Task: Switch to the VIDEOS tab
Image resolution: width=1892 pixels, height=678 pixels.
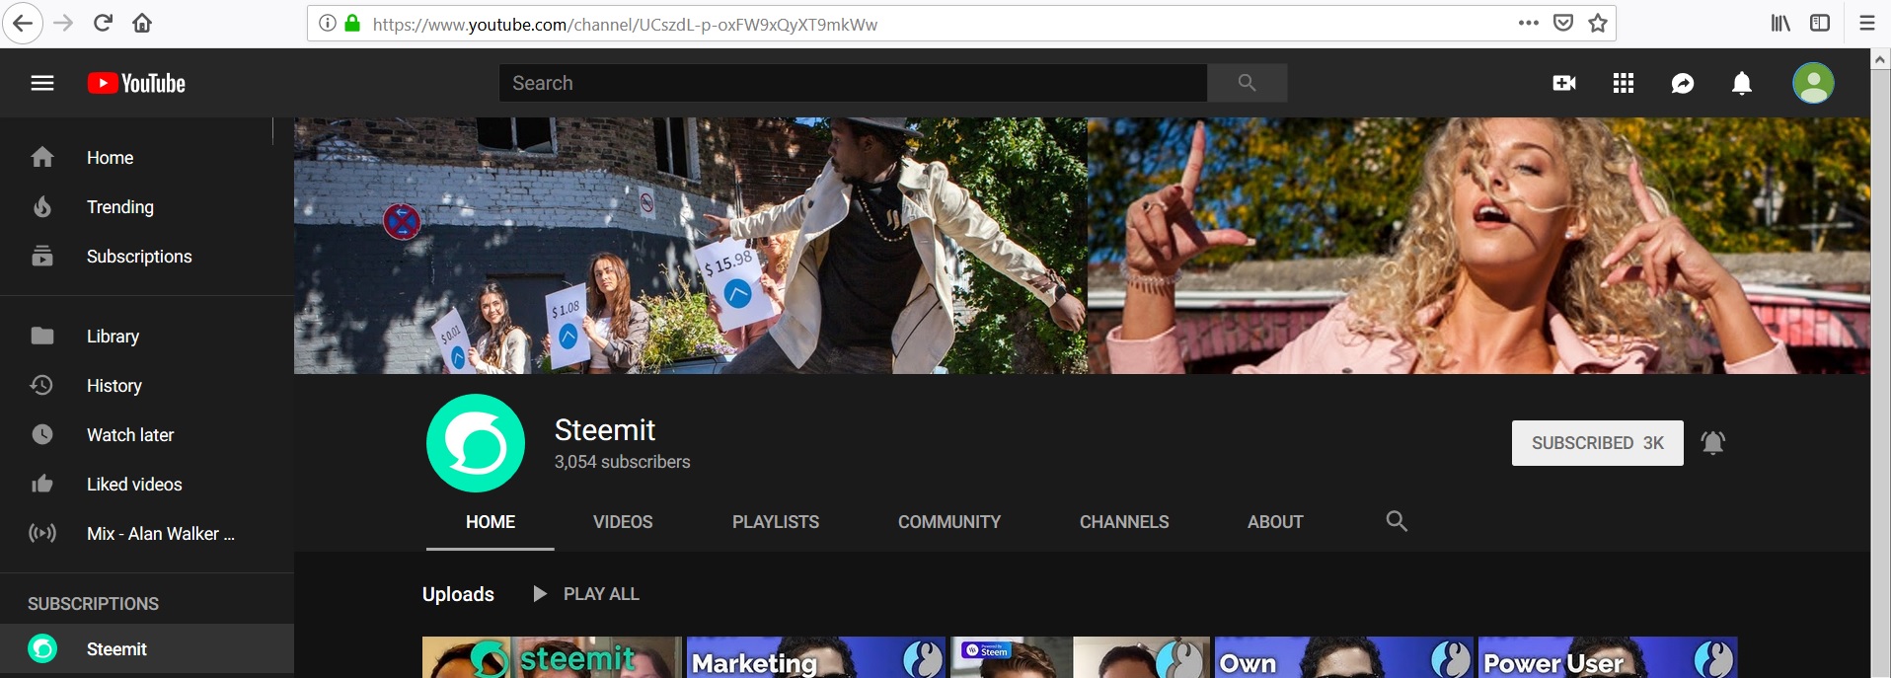Action: pos(623,522)
